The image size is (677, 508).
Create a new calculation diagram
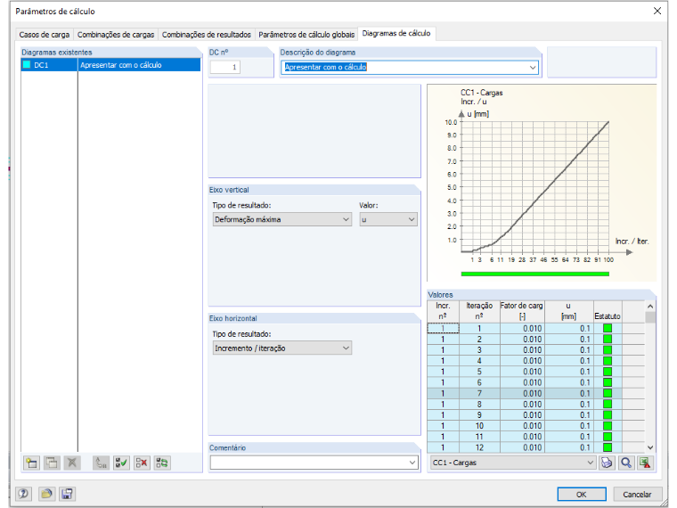31,463
